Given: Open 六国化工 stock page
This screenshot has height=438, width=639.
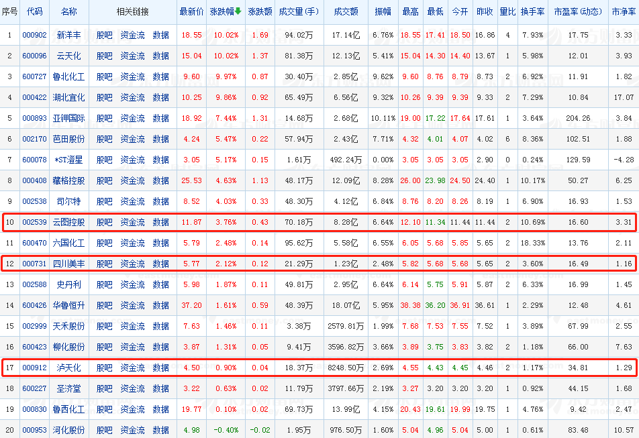Looking at the screenshot, I should click(x=68, y=243).
